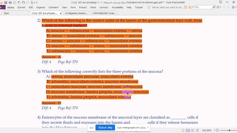Screen dimensions: 237x133
Task: Click the magnifier icon in Find box
Action: point(214,7)
